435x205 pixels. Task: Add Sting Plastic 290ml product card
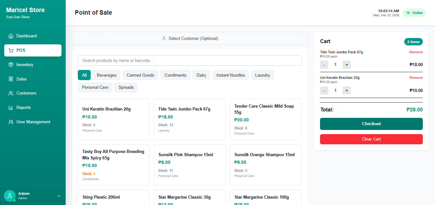click(x=114, y=198)
